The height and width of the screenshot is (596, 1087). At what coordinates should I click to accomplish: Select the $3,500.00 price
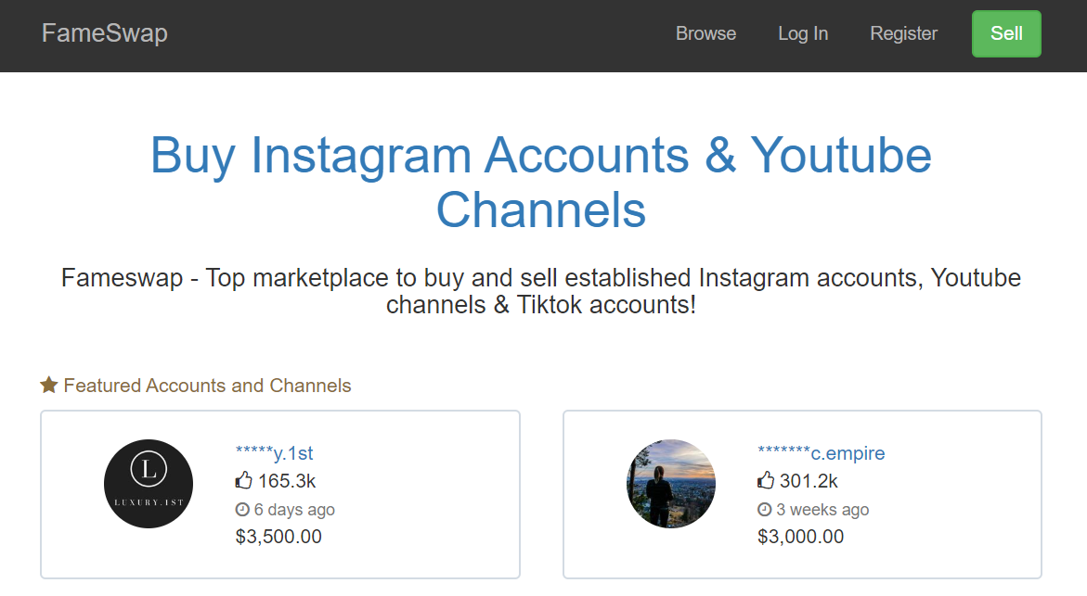278,537
